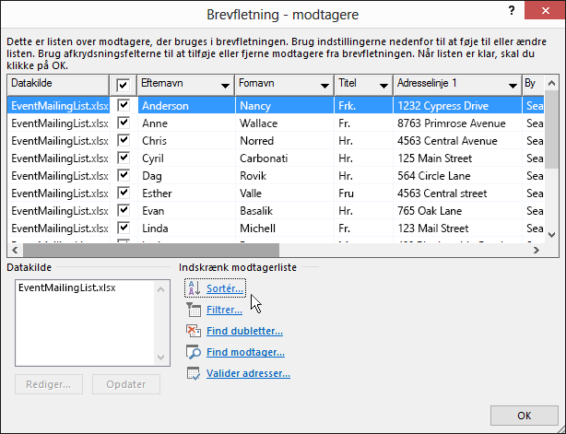Select the cell 4563 Central Avenue
The height and width of the screenshot is (434, 566).
point(457,141)
